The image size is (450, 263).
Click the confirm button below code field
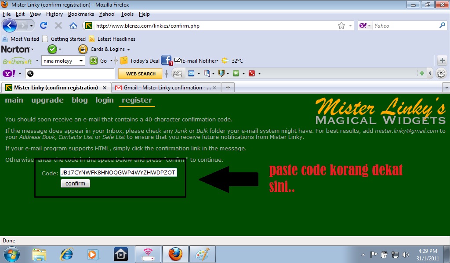[x=75, y=183]
